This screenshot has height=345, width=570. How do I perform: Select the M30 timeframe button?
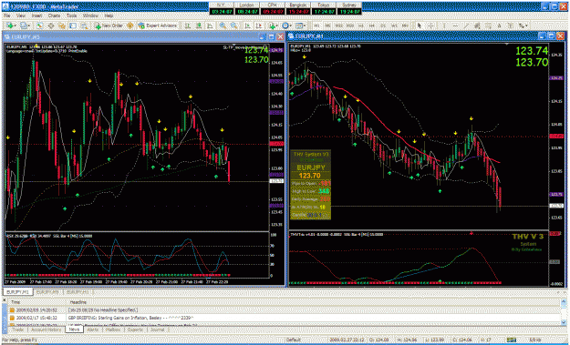(350, 25)
